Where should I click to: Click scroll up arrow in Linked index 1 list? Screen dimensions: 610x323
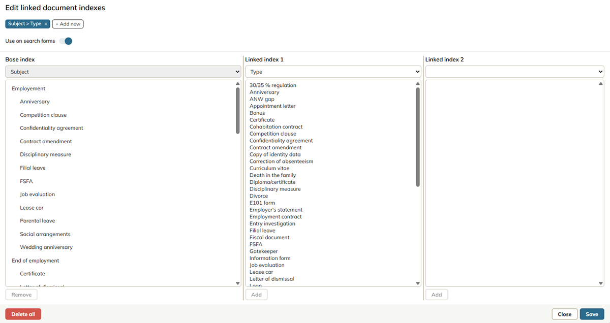(x=418, y=84)
